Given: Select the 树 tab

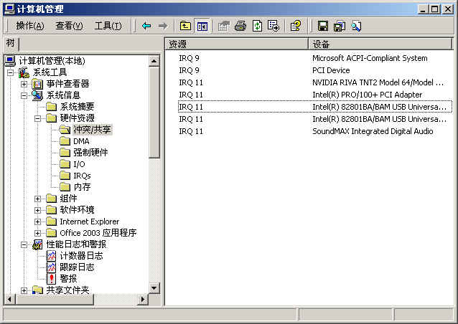Looking at the screenshot, I should 11,44.
